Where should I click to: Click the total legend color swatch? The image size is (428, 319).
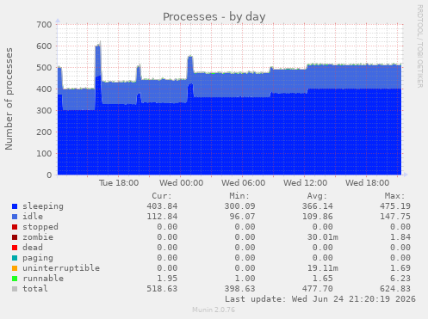click(x=15, y=289)
